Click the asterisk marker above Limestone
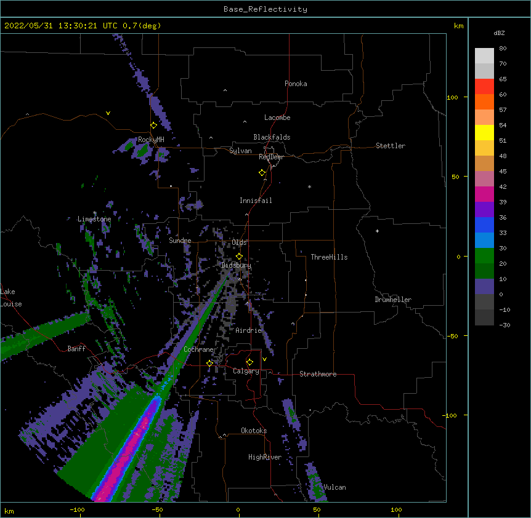Image resolution: width=531 pixels, height=518 pixels. [95, 213]
